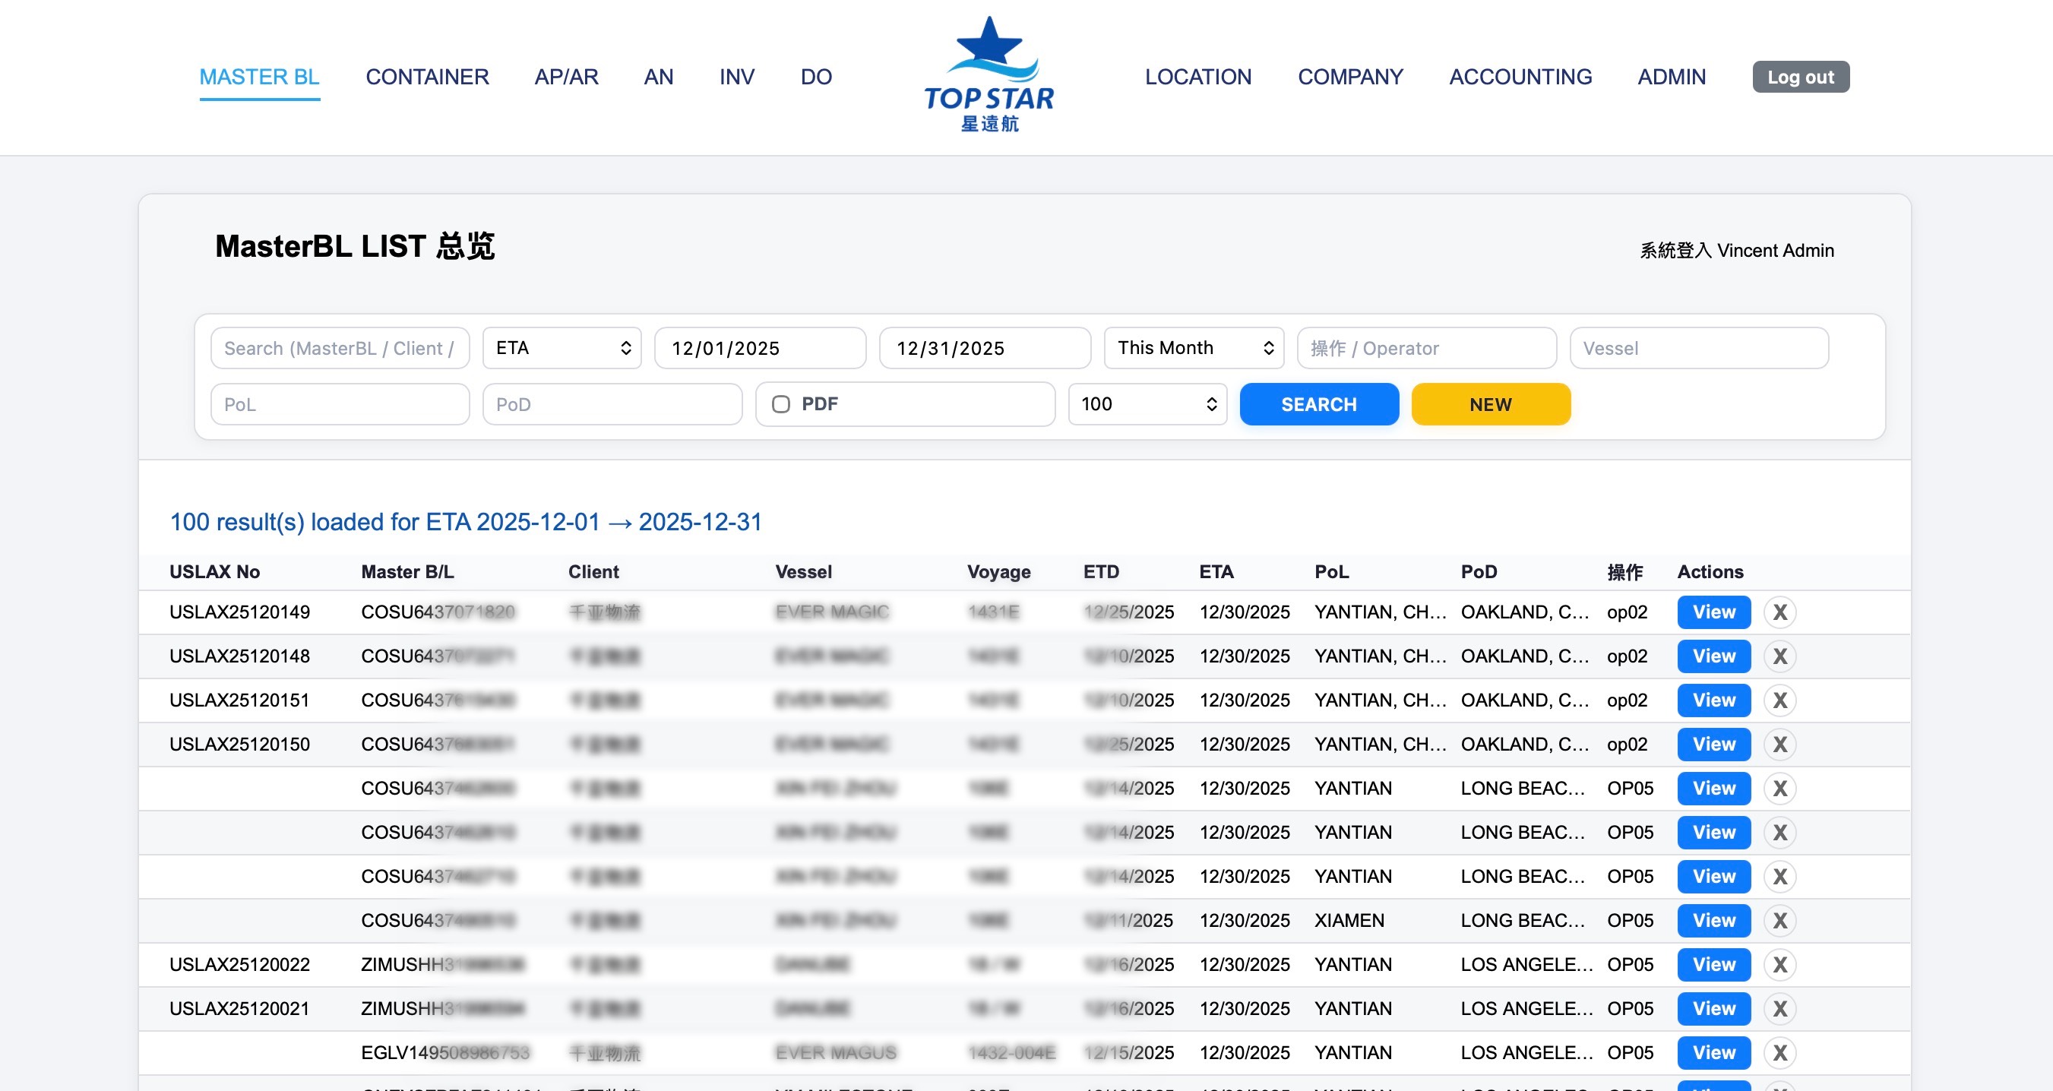Delete row USLAX25120149 with X icon
2053x1091 pixels.
(1779, 612)
